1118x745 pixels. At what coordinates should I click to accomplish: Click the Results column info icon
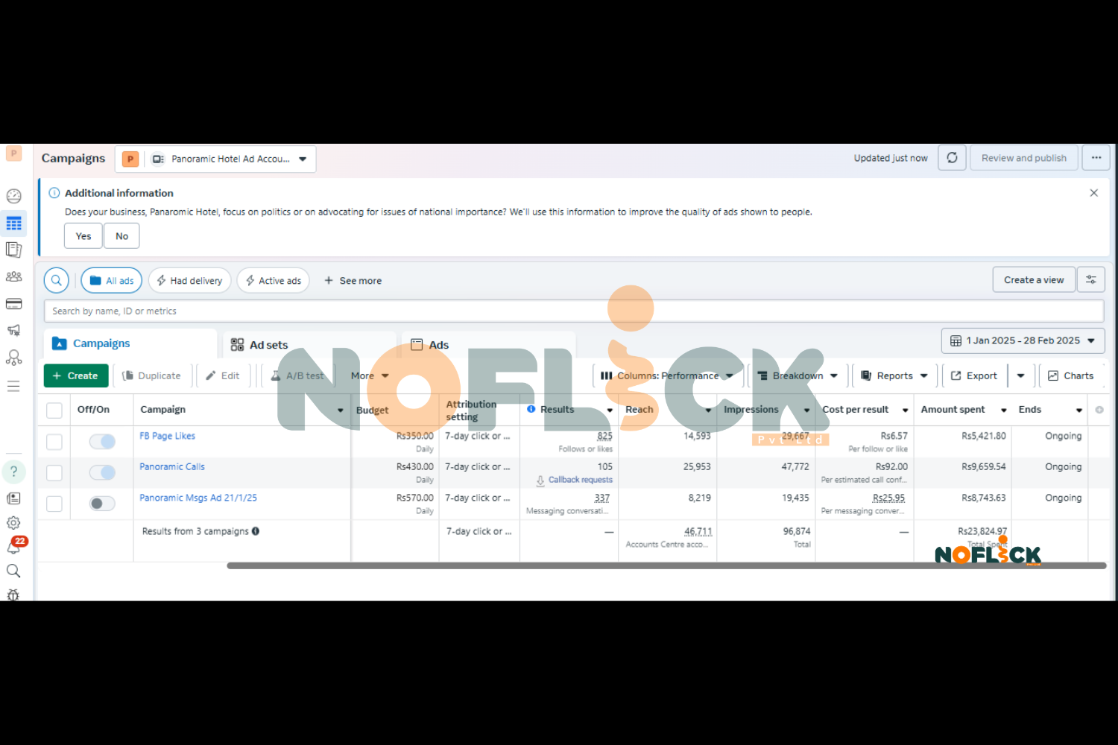(x=531, y=409)
